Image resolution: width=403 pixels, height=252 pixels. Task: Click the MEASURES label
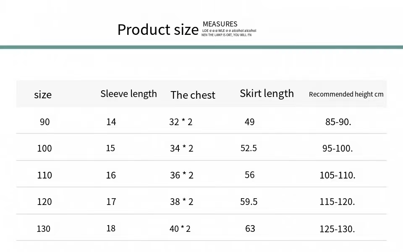tap(220, 24)
